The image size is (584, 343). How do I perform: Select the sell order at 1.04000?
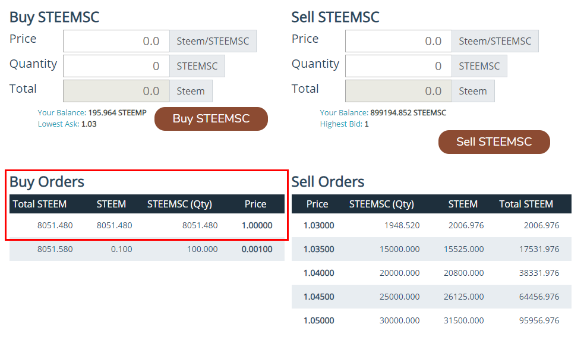click(431, 273)
